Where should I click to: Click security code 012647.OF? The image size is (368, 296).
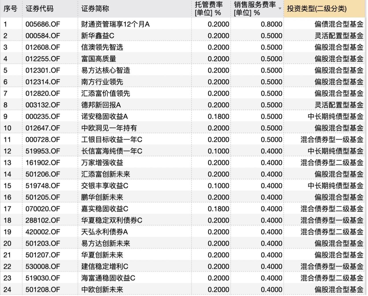pos(43,128)
